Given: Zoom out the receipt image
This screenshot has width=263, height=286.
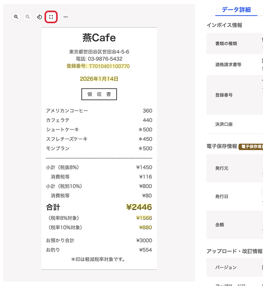Looking at the screenshot, I should (28, 17).
